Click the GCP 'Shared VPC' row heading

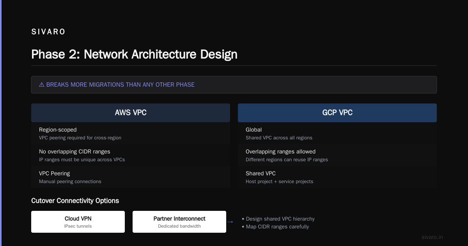[261, 173]
